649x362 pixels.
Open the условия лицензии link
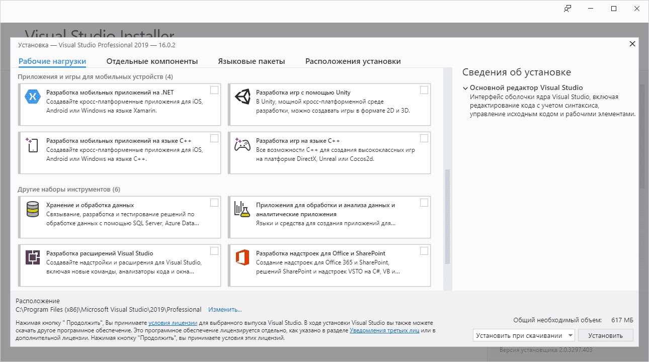pyautogui.click(x=173, y=323)
